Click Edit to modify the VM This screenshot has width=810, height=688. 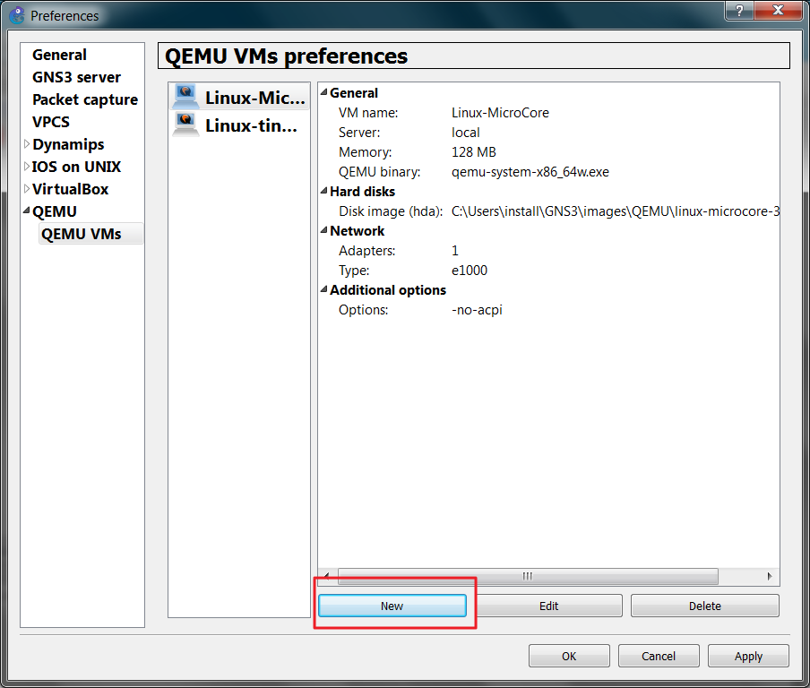pos(548,606)
